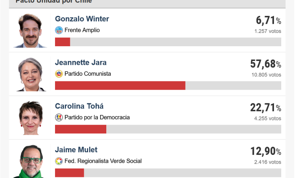Image resolution: width=296 pixels, height=178 pixels.
Task: Click the Frente Amplio party logo icon
Action: point(59,30)
